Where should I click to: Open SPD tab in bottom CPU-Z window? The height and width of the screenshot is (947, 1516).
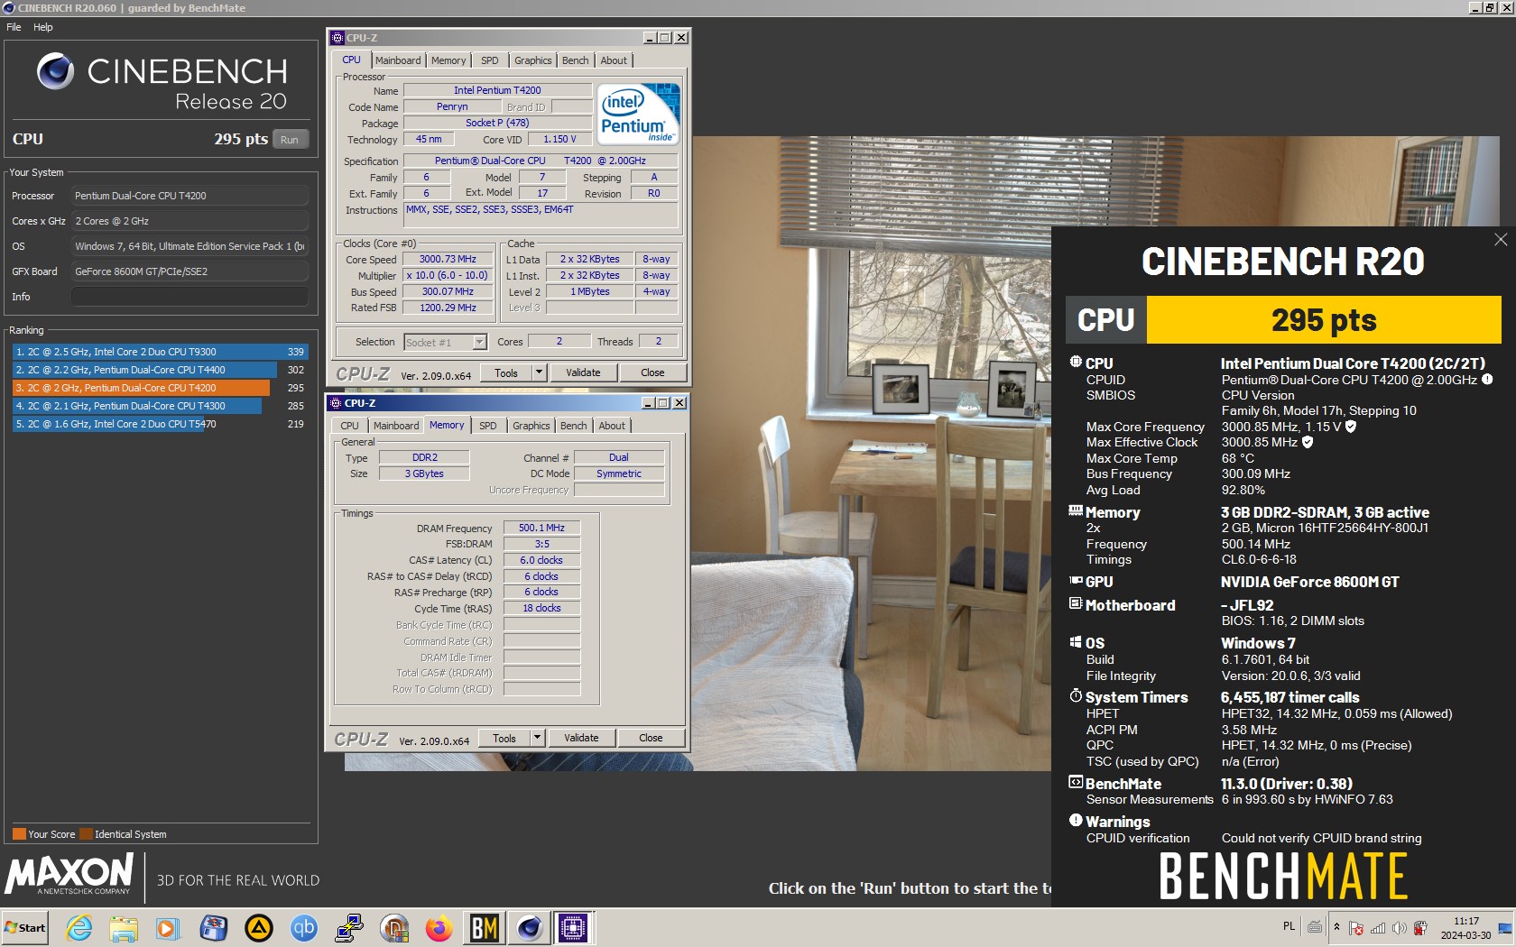pos(488,426)
